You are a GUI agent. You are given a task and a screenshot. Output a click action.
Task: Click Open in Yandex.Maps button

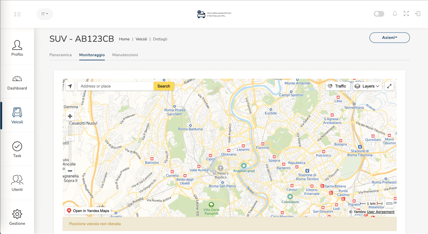(x=88, y=211)
